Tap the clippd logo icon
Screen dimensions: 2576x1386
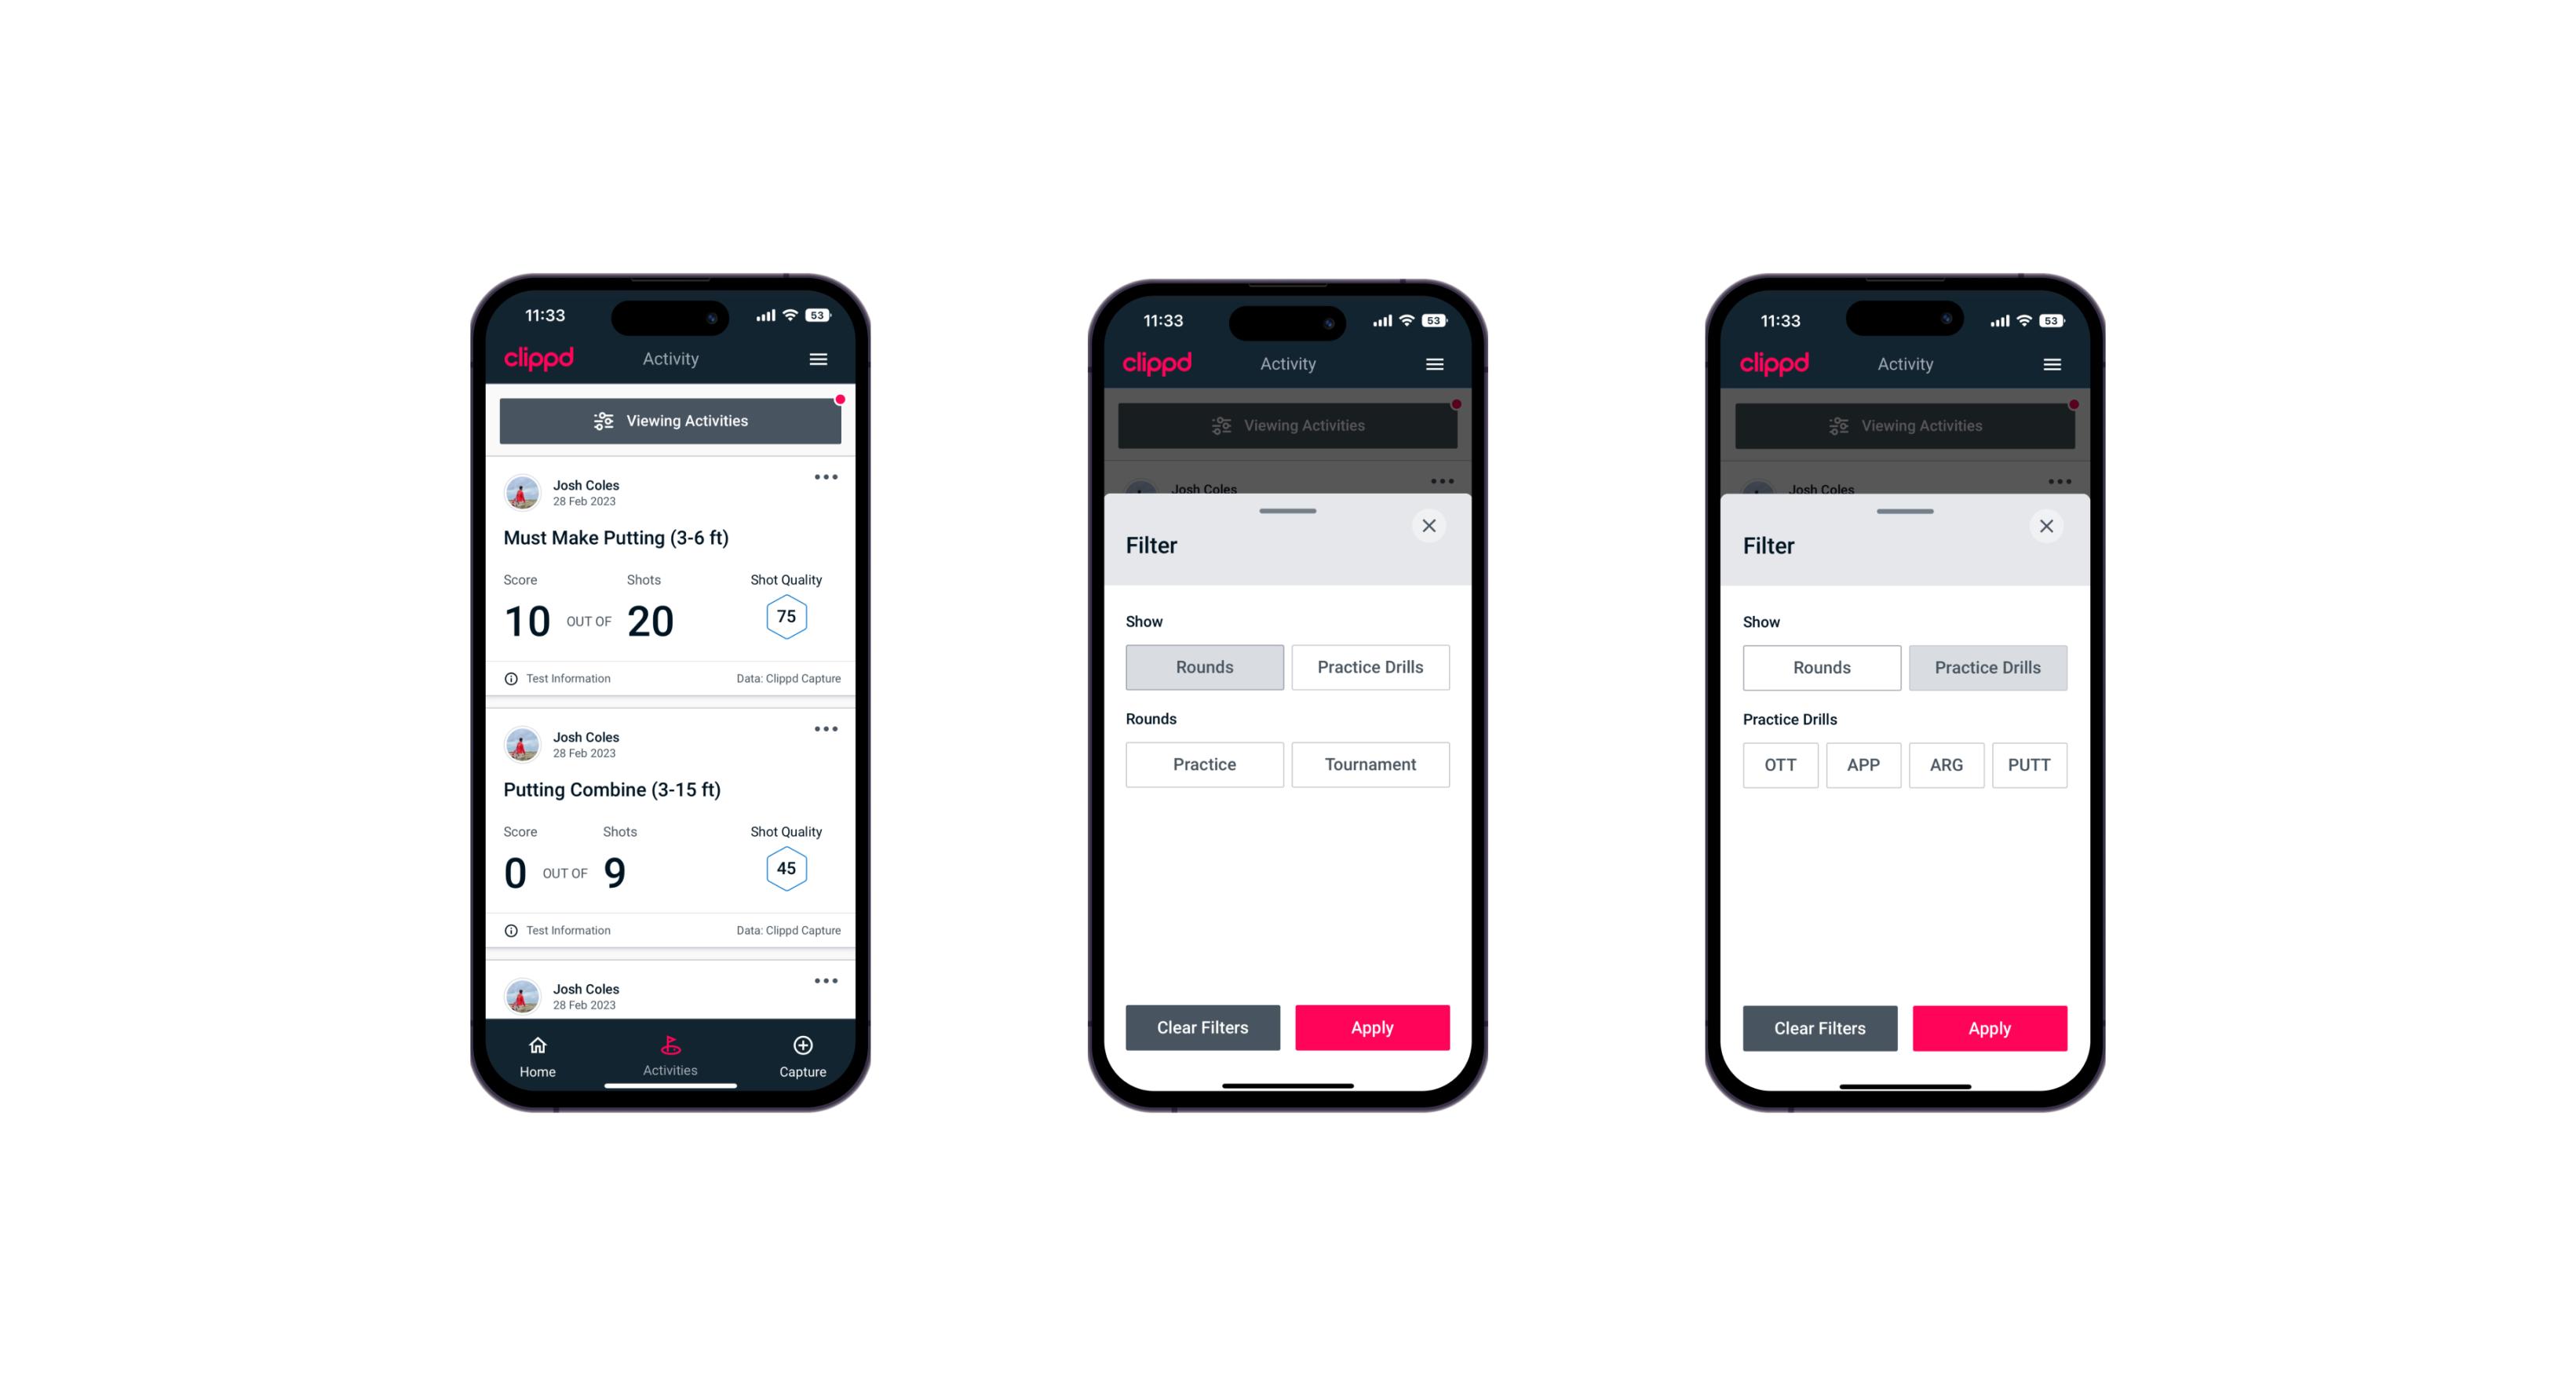(539, 360)
